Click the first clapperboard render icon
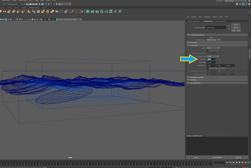This screenshot has width=251, height=168. click(27, 4)
